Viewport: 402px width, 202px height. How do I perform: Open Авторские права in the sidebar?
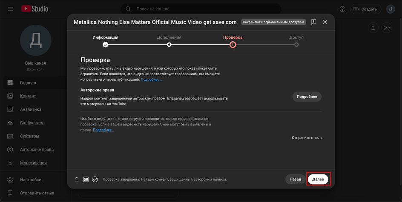(37, 150)
